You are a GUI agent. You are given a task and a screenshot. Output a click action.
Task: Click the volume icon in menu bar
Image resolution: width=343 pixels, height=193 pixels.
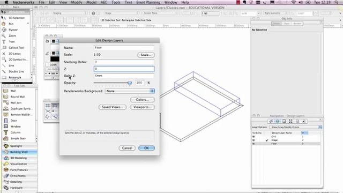tap(301, 2)
